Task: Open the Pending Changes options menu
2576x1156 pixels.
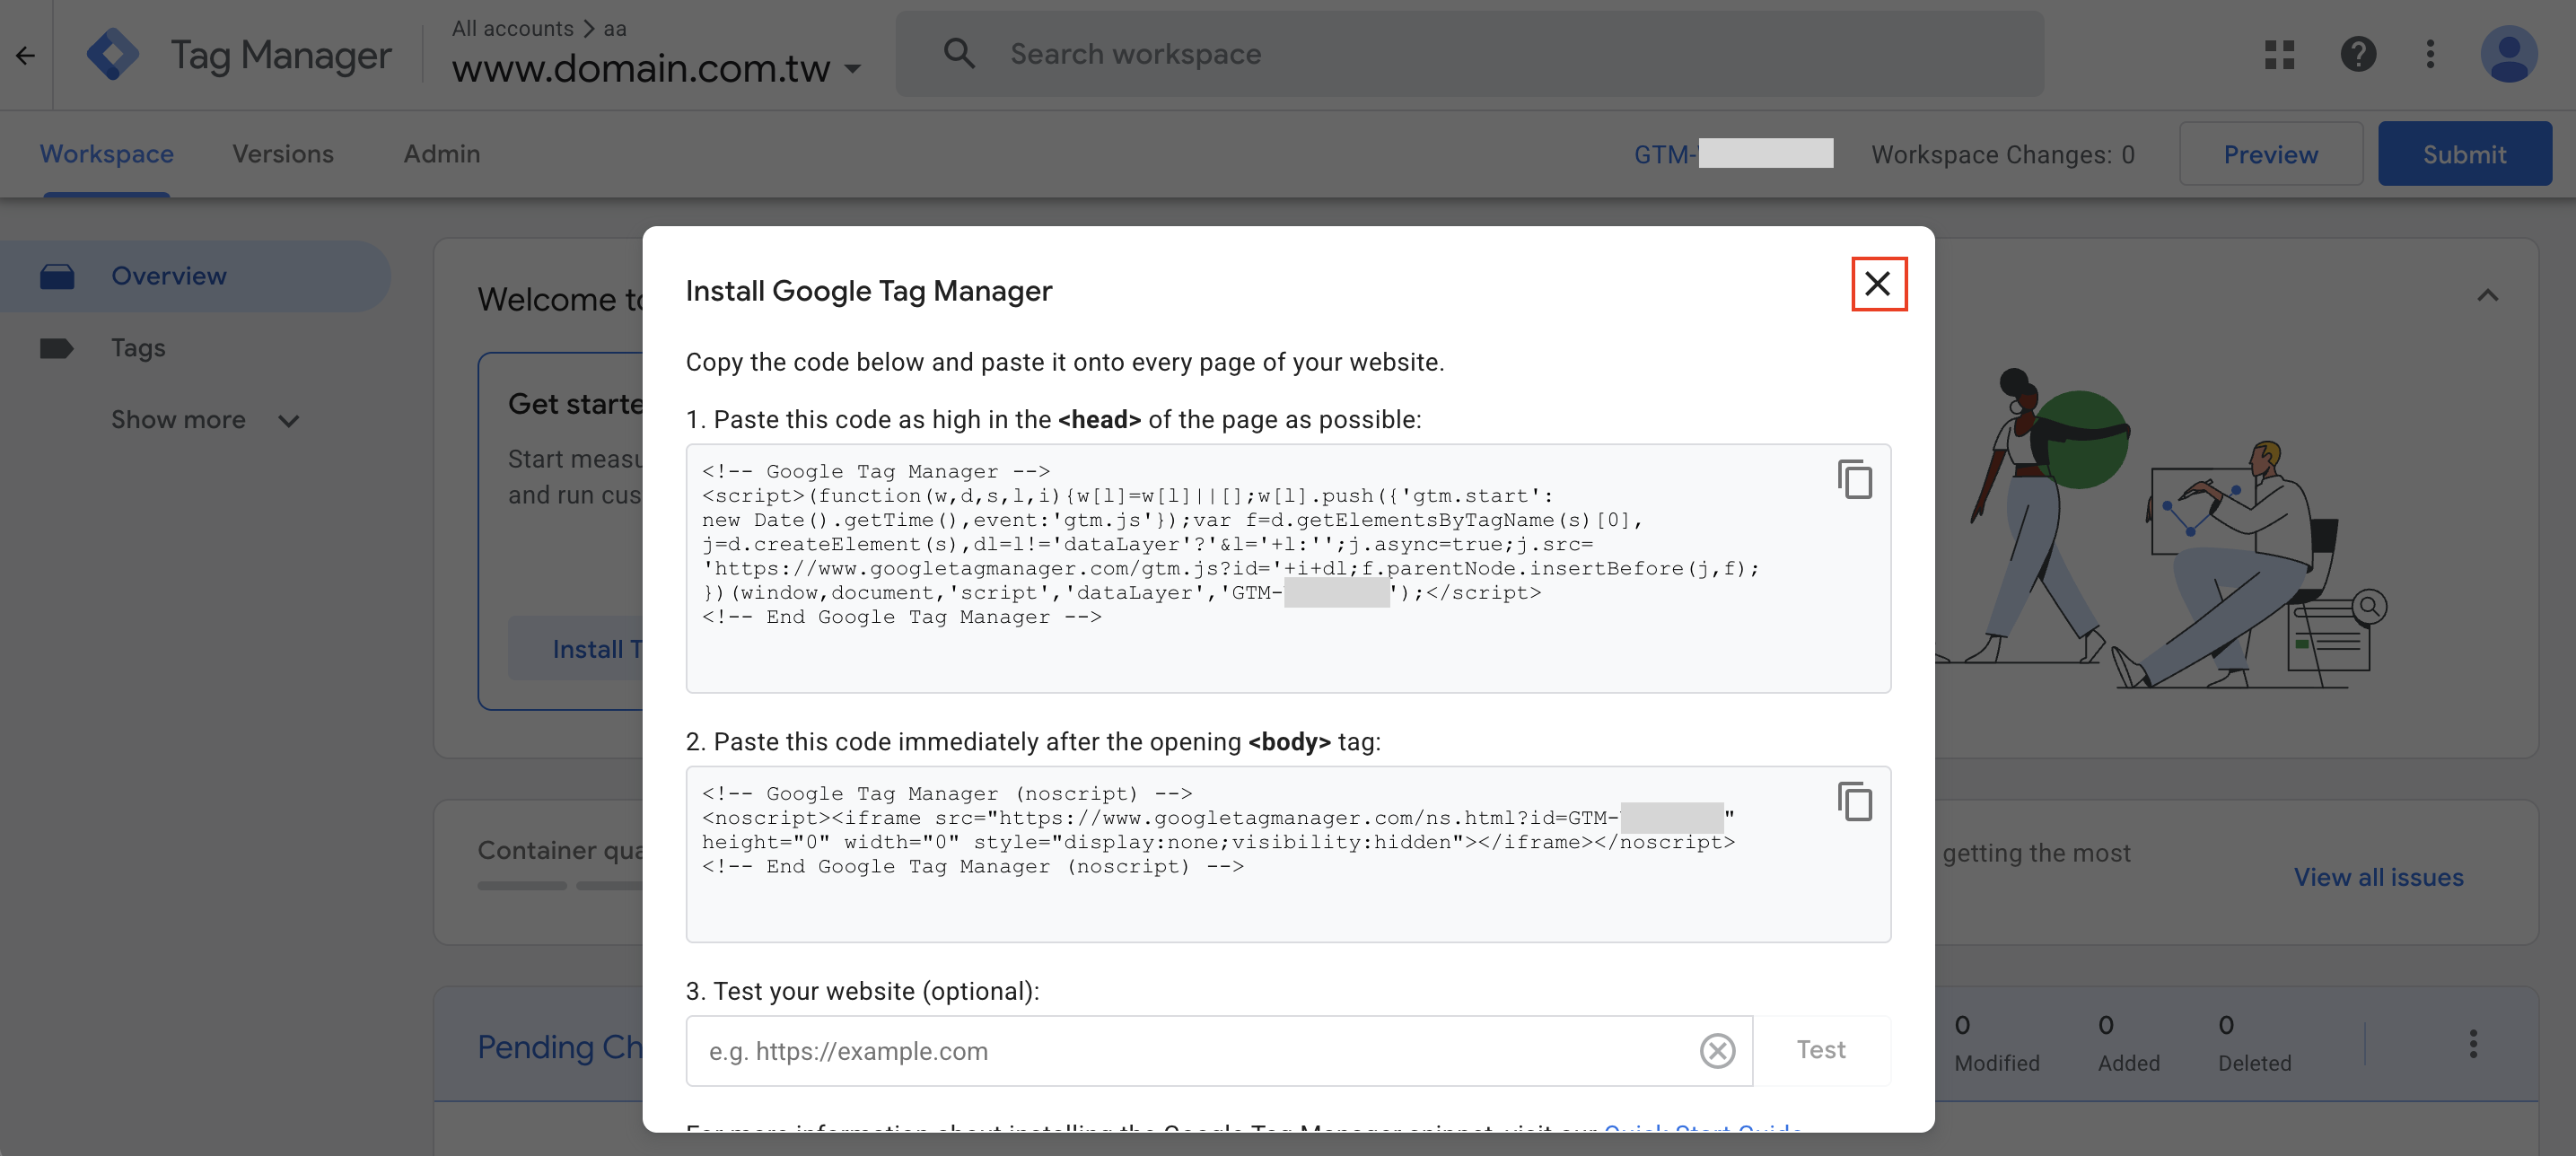Action: tap(2472, 1044)
